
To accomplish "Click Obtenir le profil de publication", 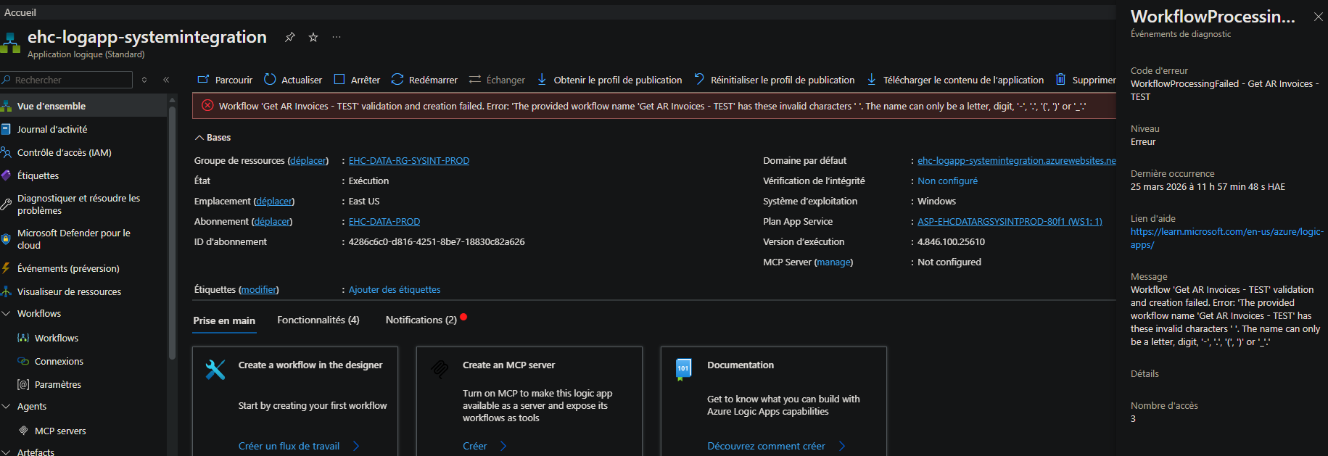I will click(609, 80).
